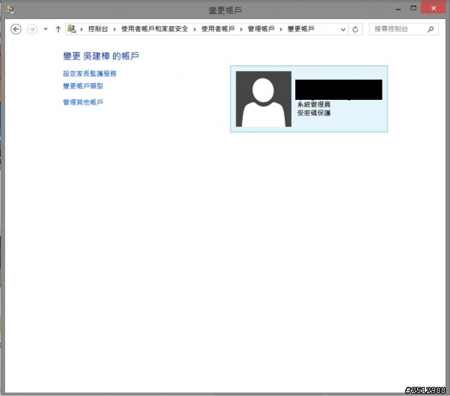Screen dimensions: 450x396
Task: Click the 系統管理員 account type text
Action: click(314, 104)
